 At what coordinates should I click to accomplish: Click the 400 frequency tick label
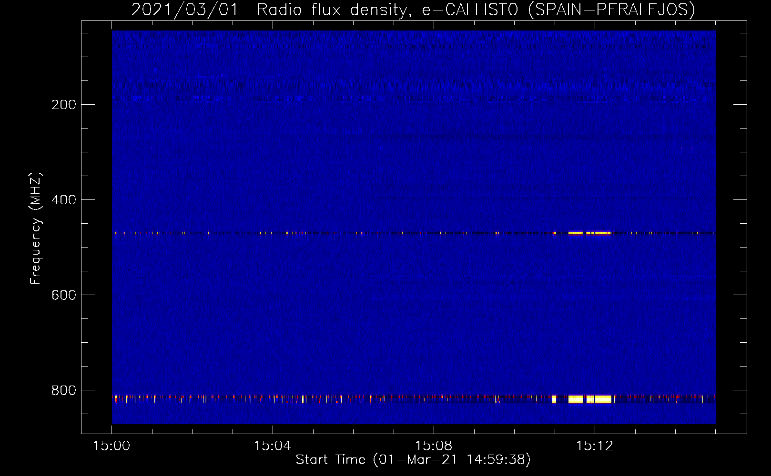(x=64, y=200)
